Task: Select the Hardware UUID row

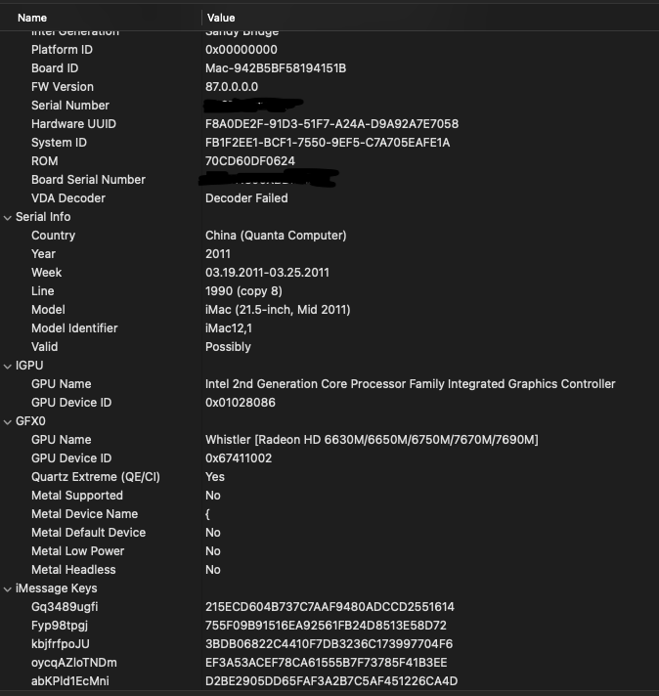Action: tap(73, 124)
